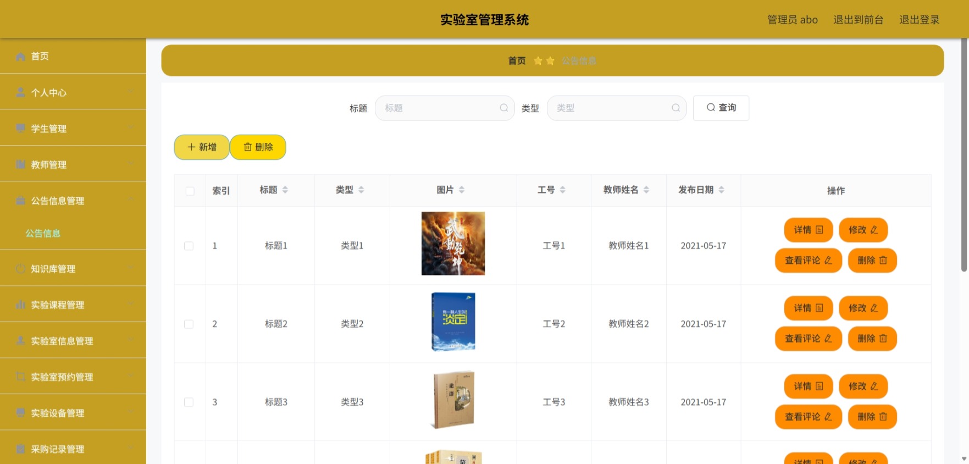Open 学生管理 sidebar menu
969x464 pixels.
73,128
